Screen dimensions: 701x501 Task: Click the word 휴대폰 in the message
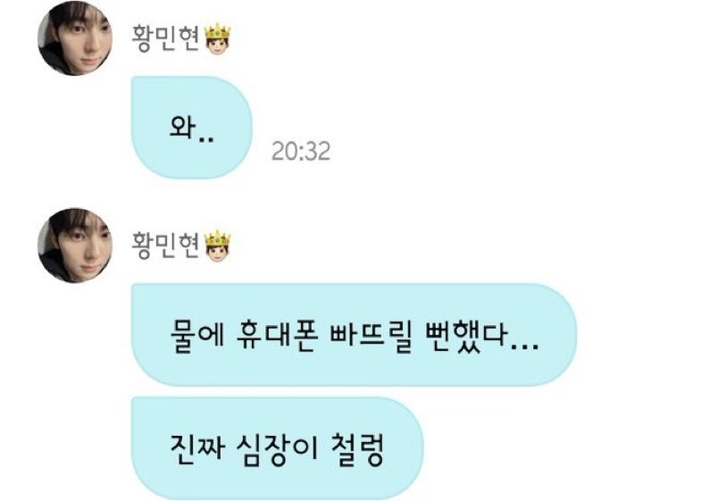(x=277, y=336)
